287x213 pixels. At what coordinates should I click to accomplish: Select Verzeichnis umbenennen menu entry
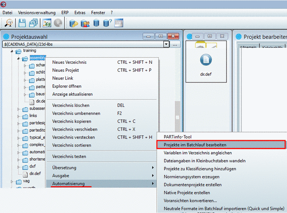(102, 113)
